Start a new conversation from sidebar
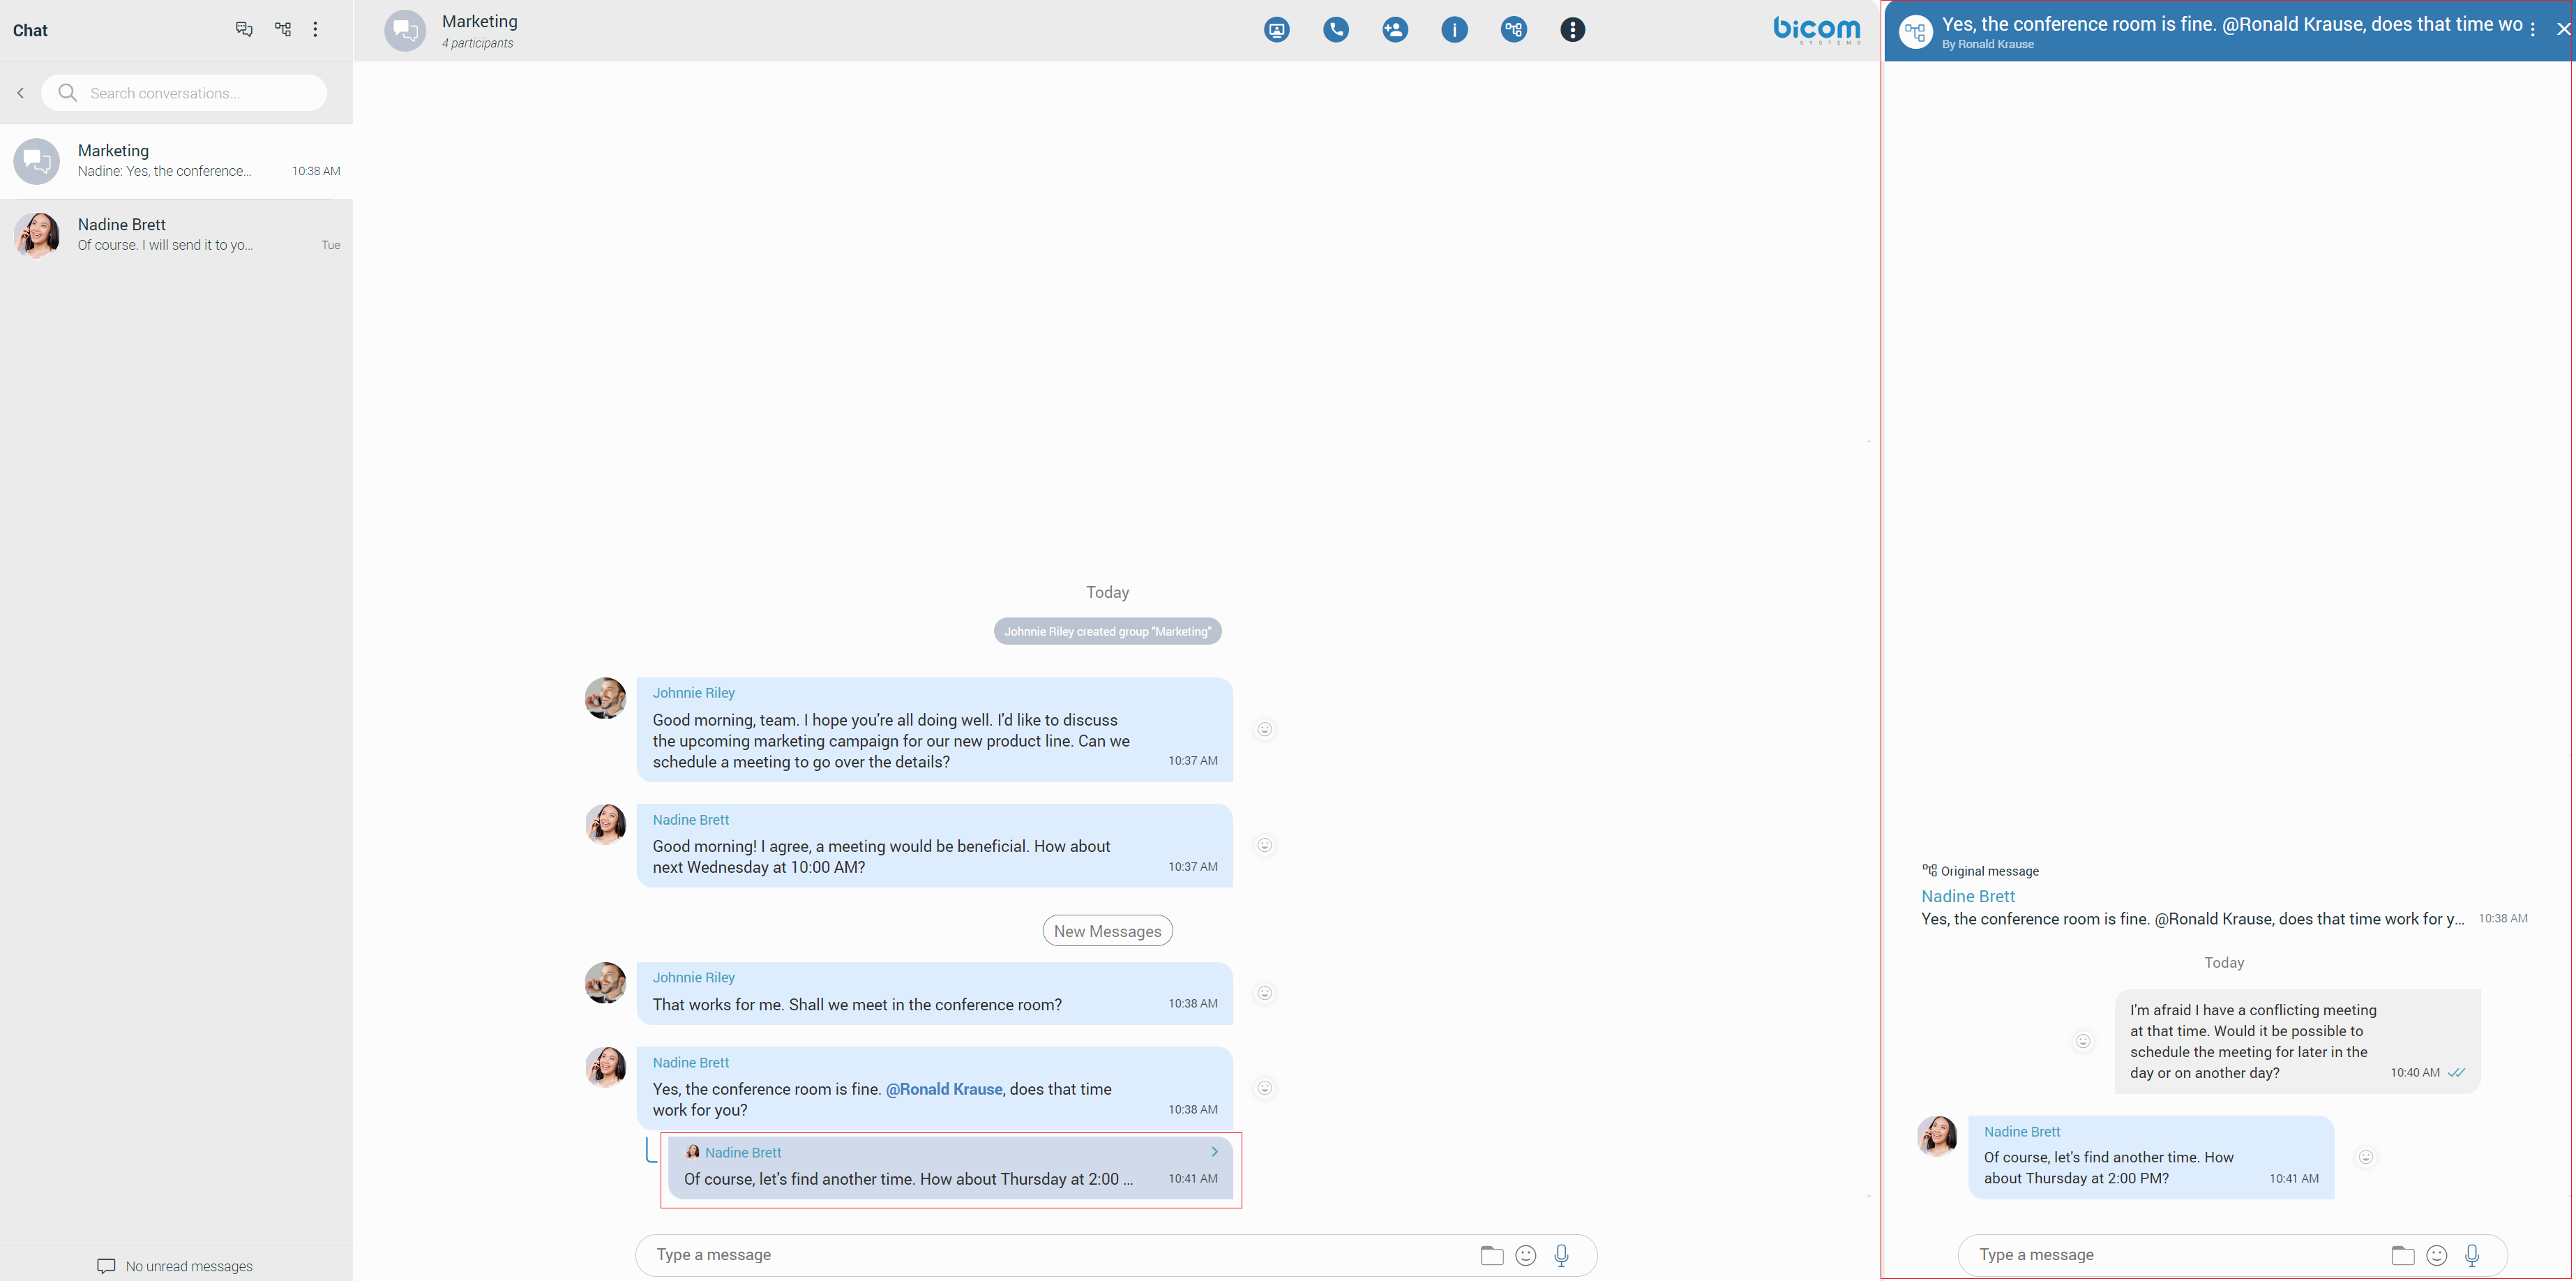This screenshot has width=2576, height=1281. (x=244, y=30)
